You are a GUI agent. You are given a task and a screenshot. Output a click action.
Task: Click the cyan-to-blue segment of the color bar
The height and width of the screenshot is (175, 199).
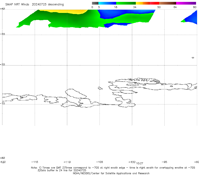click(107, 3)
